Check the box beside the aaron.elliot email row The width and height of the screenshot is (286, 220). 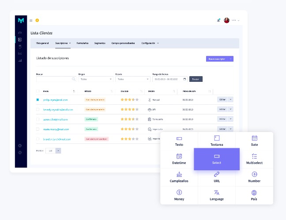(38, 119)
